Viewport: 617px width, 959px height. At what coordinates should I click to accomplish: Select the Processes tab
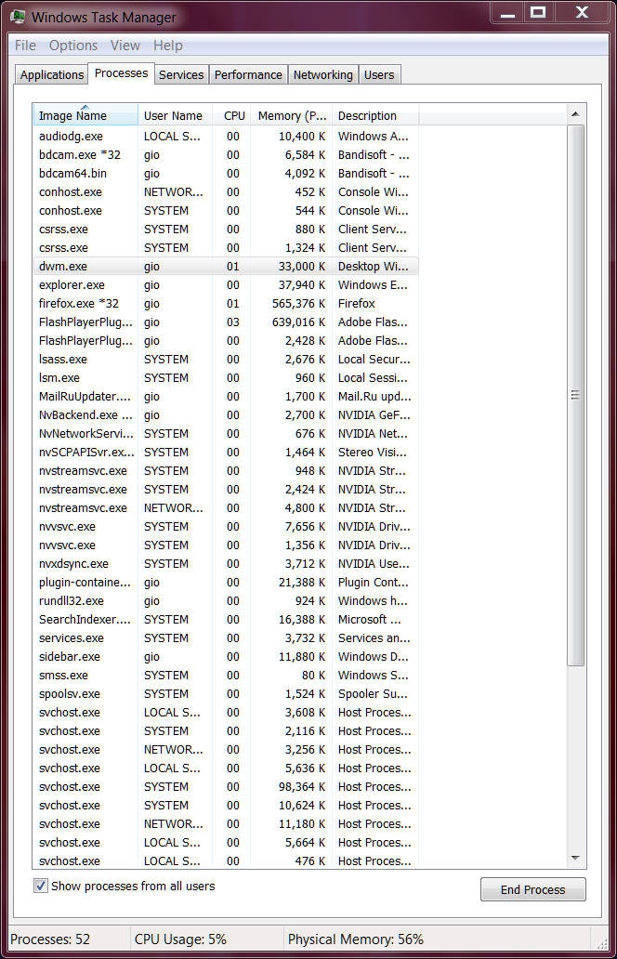point(121,72)
